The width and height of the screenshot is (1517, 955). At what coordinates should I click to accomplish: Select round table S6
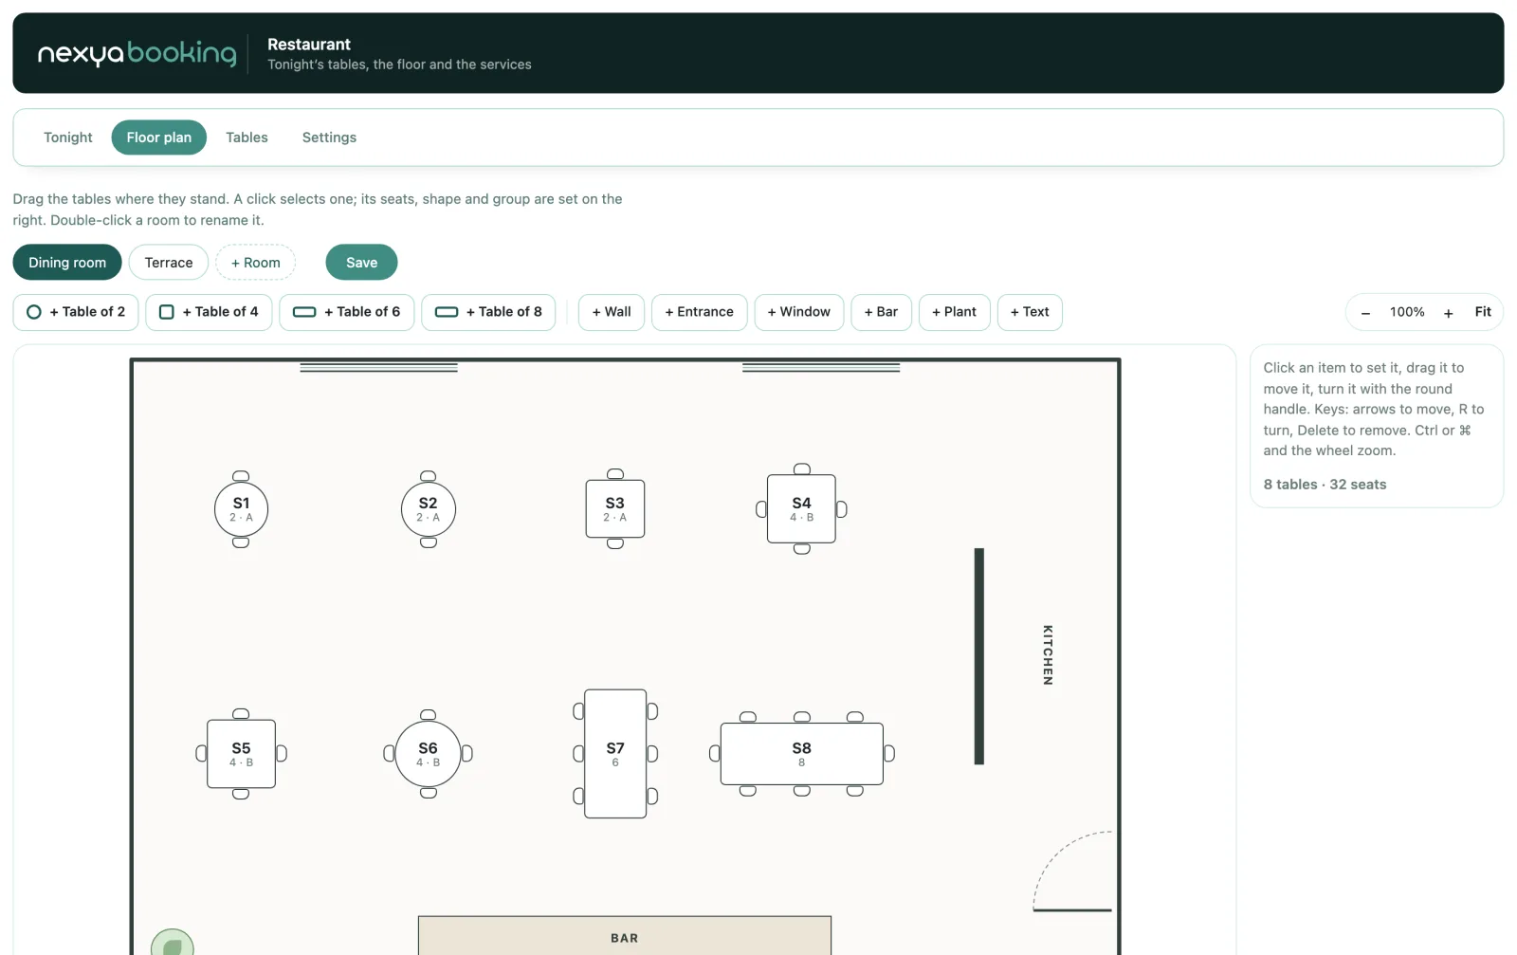[428, 754]
